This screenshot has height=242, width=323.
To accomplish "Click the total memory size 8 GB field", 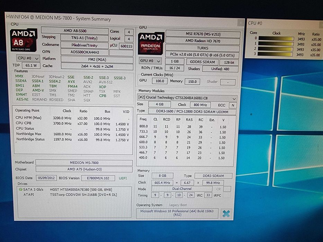I will [162, 176].
